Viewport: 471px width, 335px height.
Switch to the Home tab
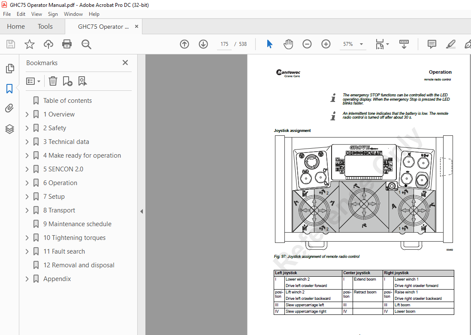click(x=16, y=27)
